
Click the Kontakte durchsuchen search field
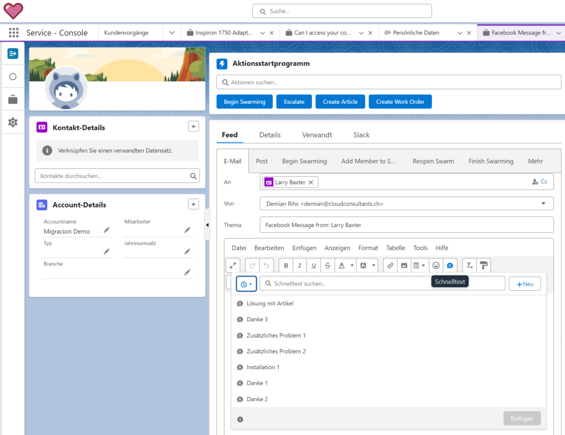[111, 176]
